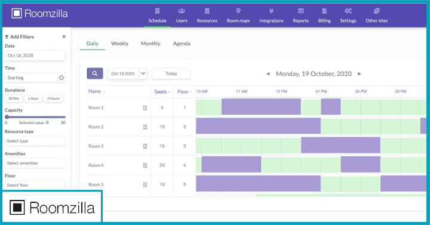Open the Billing icon in navbar

pos(324,11)
